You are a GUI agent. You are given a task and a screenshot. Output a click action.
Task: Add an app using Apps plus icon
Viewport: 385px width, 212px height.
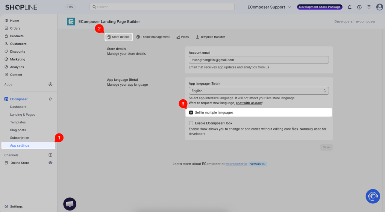click(x=50, y=85)
